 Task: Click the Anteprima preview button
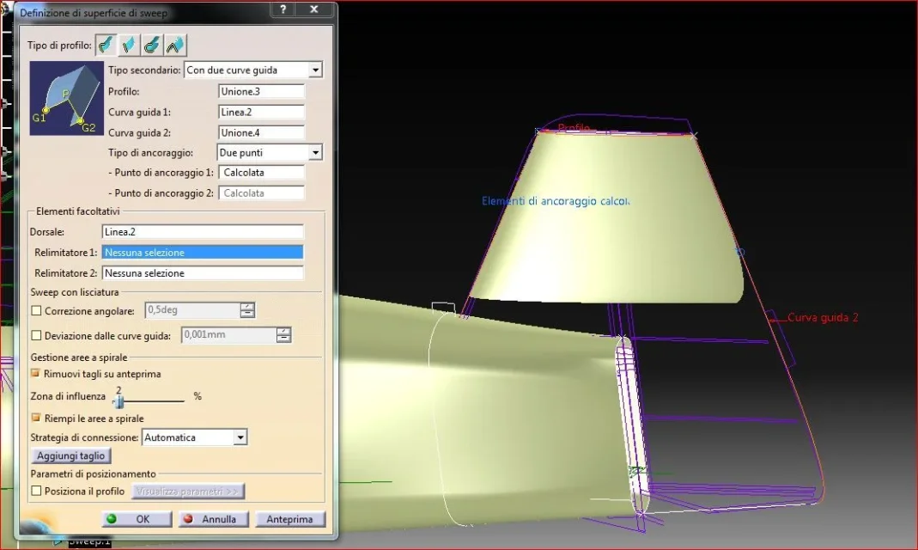pyautogui.click(x=289, y=519)
